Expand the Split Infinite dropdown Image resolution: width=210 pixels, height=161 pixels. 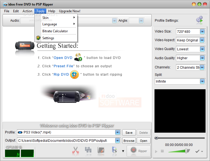point(202,81)
